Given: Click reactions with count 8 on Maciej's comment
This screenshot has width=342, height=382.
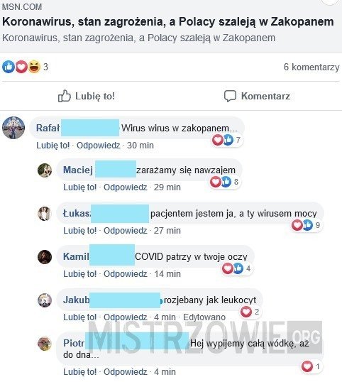Looking at the screenshot, I should pos(224,182).
